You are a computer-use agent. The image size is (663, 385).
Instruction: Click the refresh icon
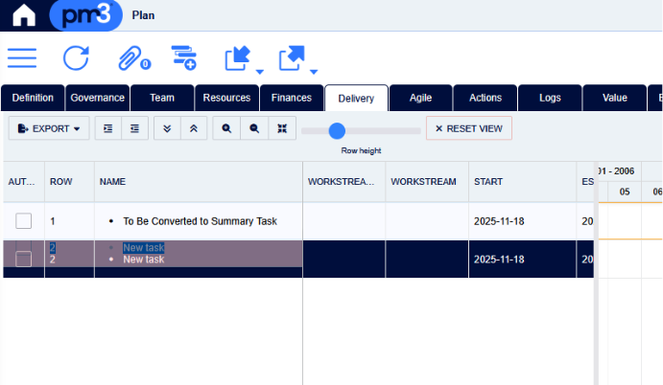(x=76, y=57)
